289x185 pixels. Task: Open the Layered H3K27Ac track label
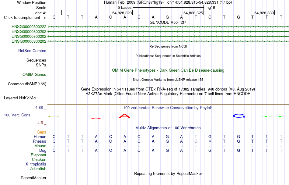click(x=20, y=98)
